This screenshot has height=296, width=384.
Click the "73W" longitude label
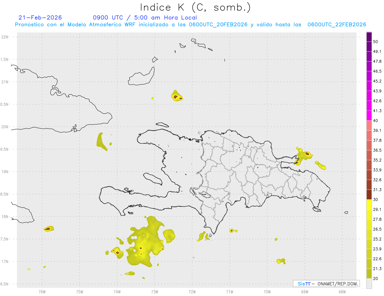(155, 292)
